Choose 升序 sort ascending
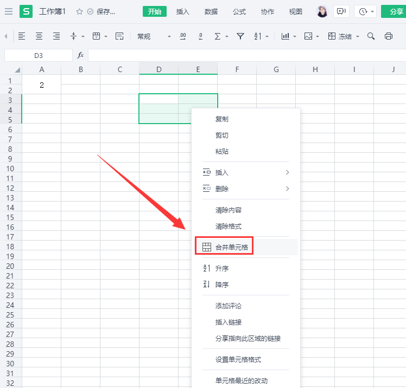Viewport: 406px width, 388px height. [x=246, y=268]
